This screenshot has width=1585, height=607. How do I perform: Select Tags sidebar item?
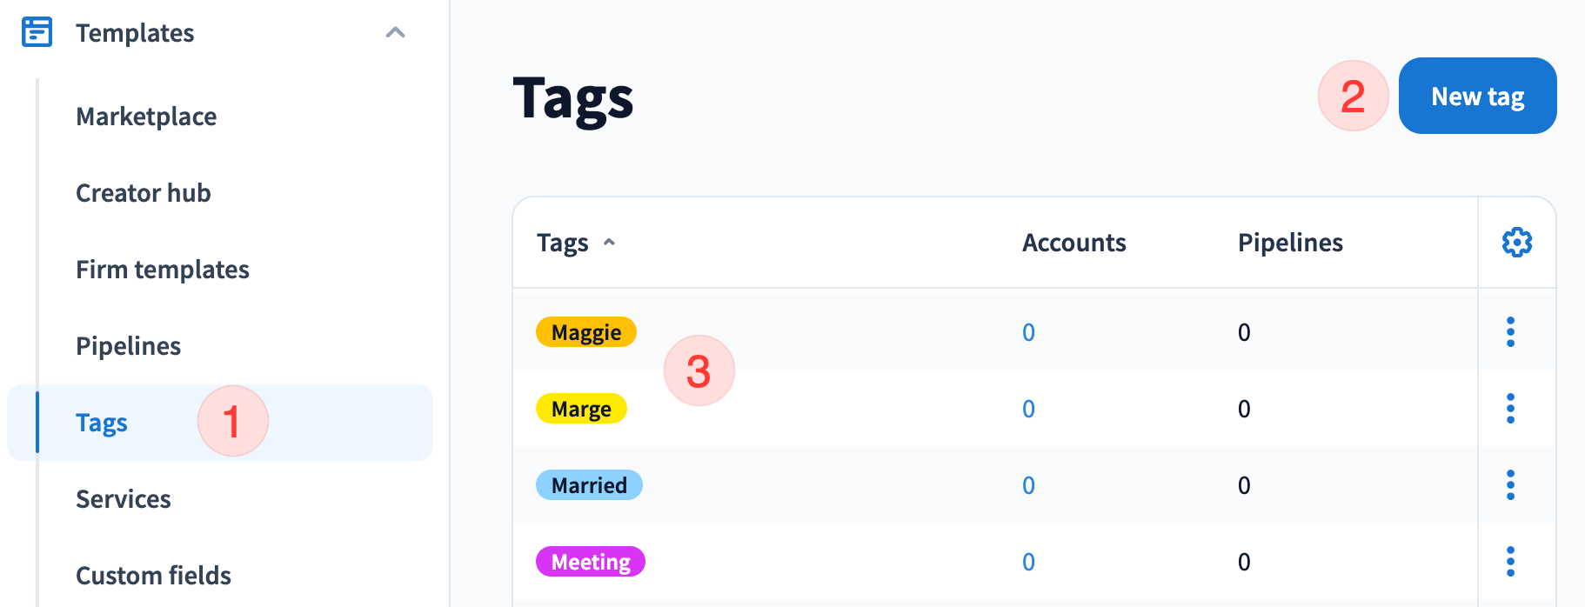(x=102, y=423)
